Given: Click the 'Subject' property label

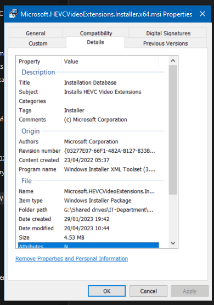Looking at the screenshot, I should (29, 92).
